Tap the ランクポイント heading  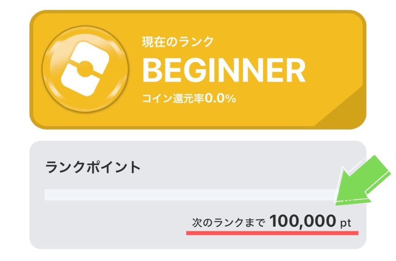click(93, 167)
